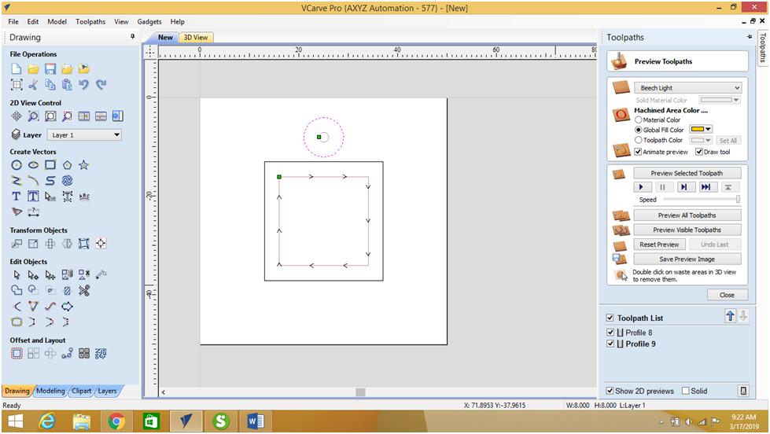Click the horizontal scrollbar thumb below canvas

360,392
